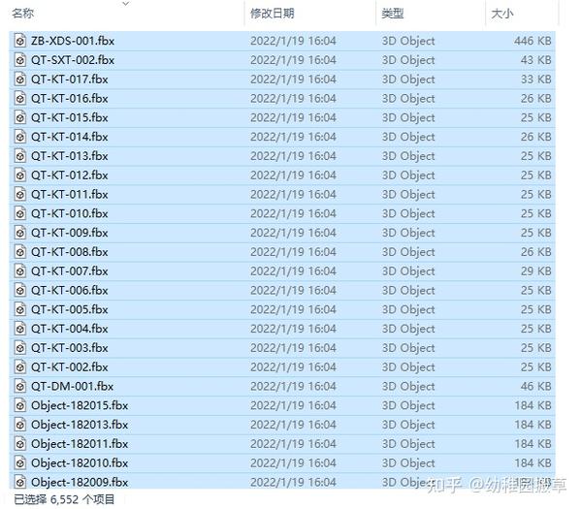Click the file icon of QT-KT-017.fbx
The image size is (582, 509).
click(20, 80)
